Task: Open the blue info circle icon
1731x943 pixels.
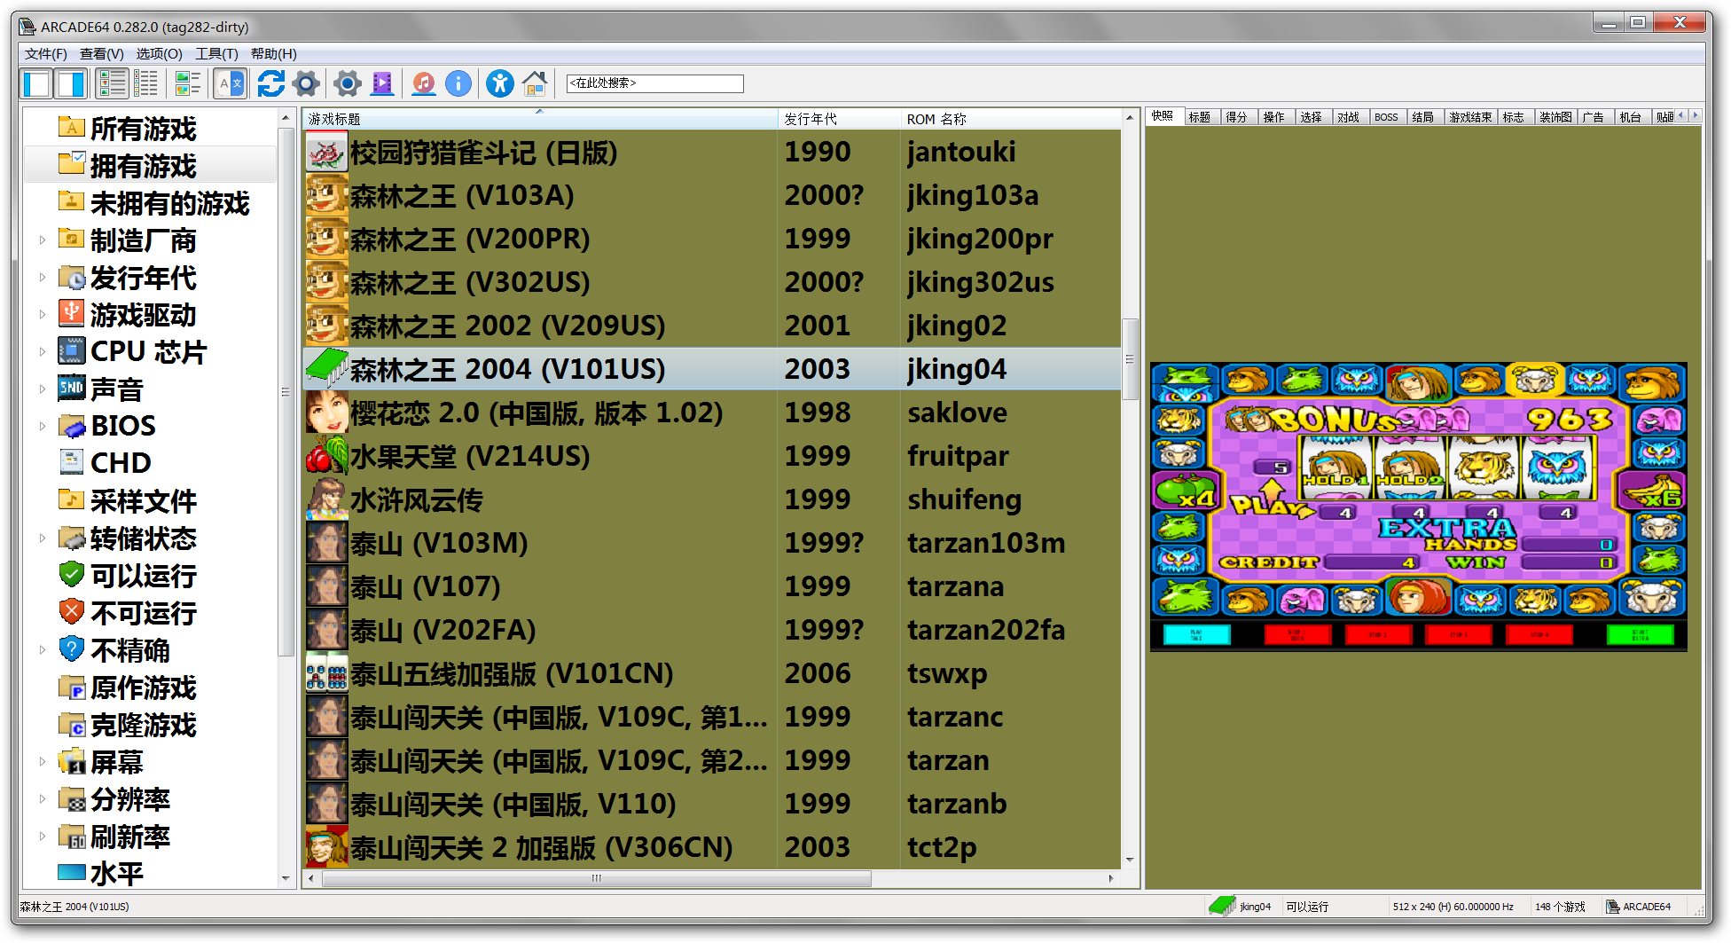Action: pyautogui.click(x=458, y=84)
